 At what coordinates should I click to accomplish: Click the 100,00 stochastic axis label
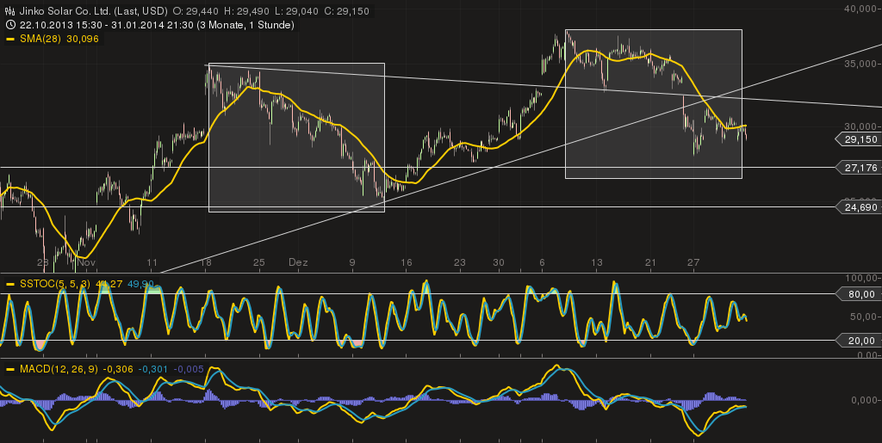pos(861,278)
